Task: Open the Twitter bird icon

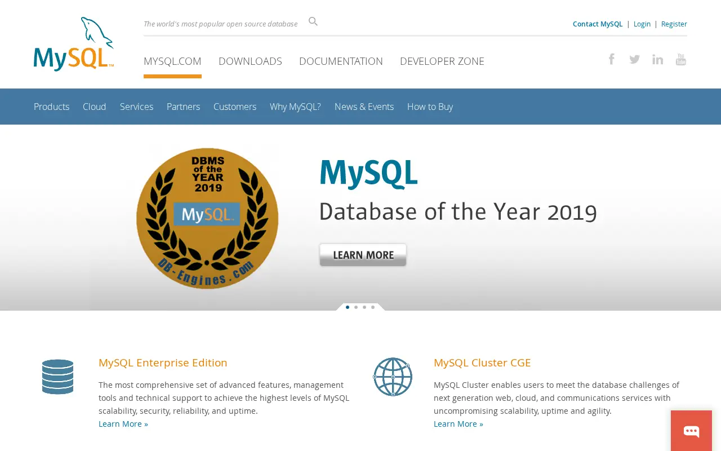Action: pos(635,59)
